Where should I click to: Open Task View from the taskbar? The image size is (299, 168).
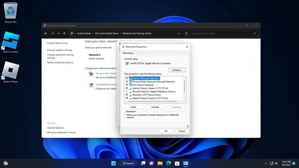click(143, 163)
